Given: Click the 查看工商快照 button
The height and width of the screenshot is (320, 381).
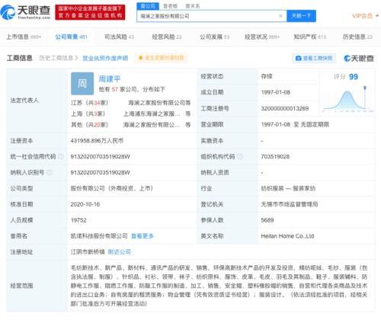Looking at the screenshot, I should [x=314, y=58].
